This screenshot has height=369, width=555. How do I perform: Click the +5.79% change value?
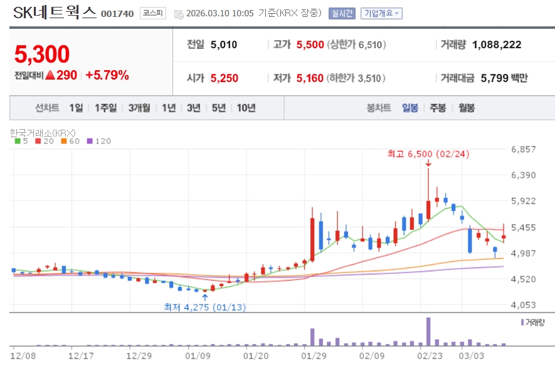[x=107, y=75]
